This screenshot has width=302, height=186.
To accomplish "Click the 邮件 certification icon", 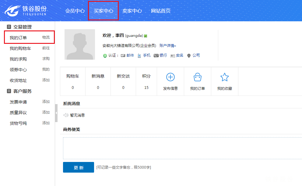I will coord(123,56).
